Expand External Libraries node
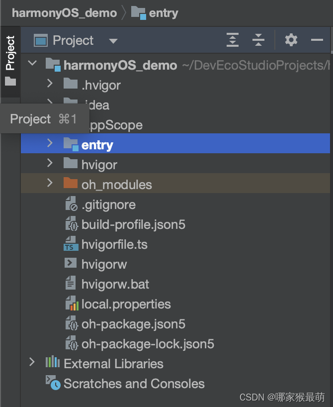Screen dimensions: 333x407 pos(32,362)
